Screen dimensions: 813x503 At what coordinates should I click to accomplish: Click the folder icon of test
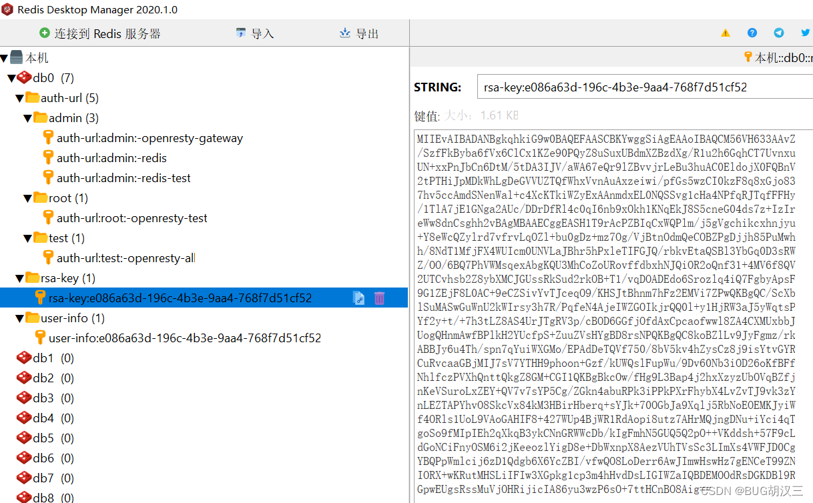pos(41,237)
